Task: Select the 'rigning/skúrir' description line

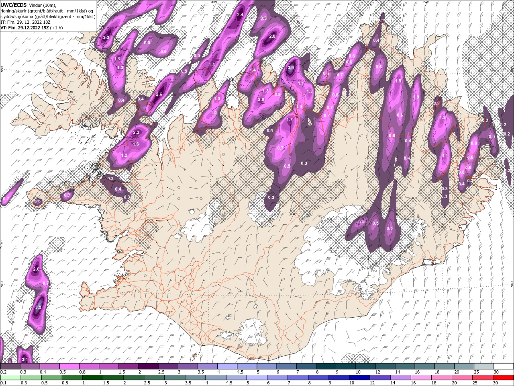Action: click(x=47, y=10)
